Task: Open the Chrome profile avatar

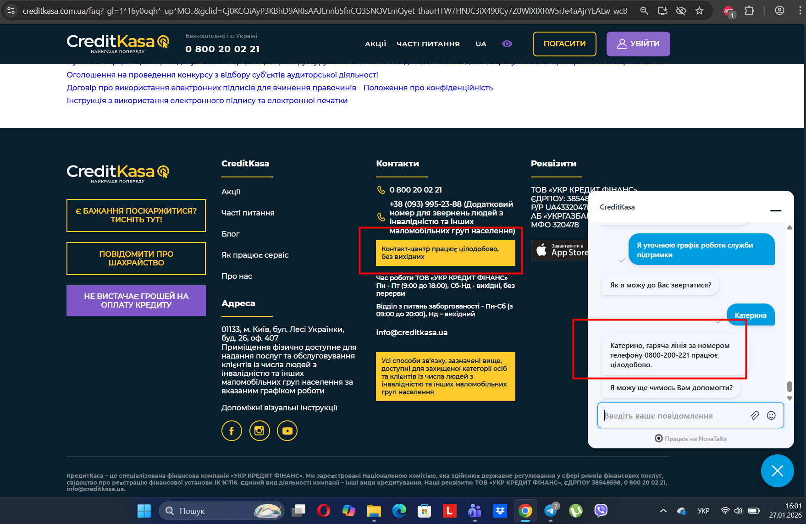Action: (779, 11)
